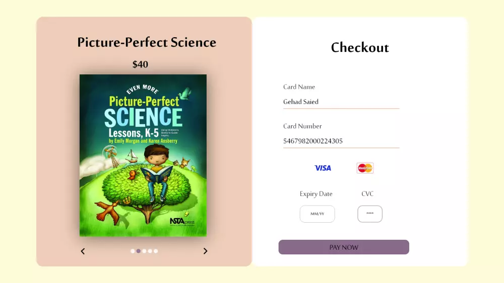Screen dimensions: 504x283
Task: Click the Card Number label
Action: click(x=302, y=126)
